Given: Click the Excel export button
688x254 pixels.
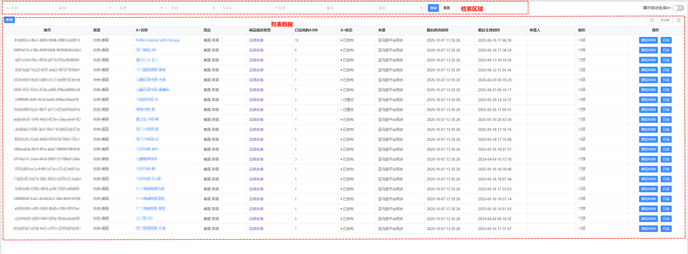Looking at the screenshot, I should click(665, 20).
